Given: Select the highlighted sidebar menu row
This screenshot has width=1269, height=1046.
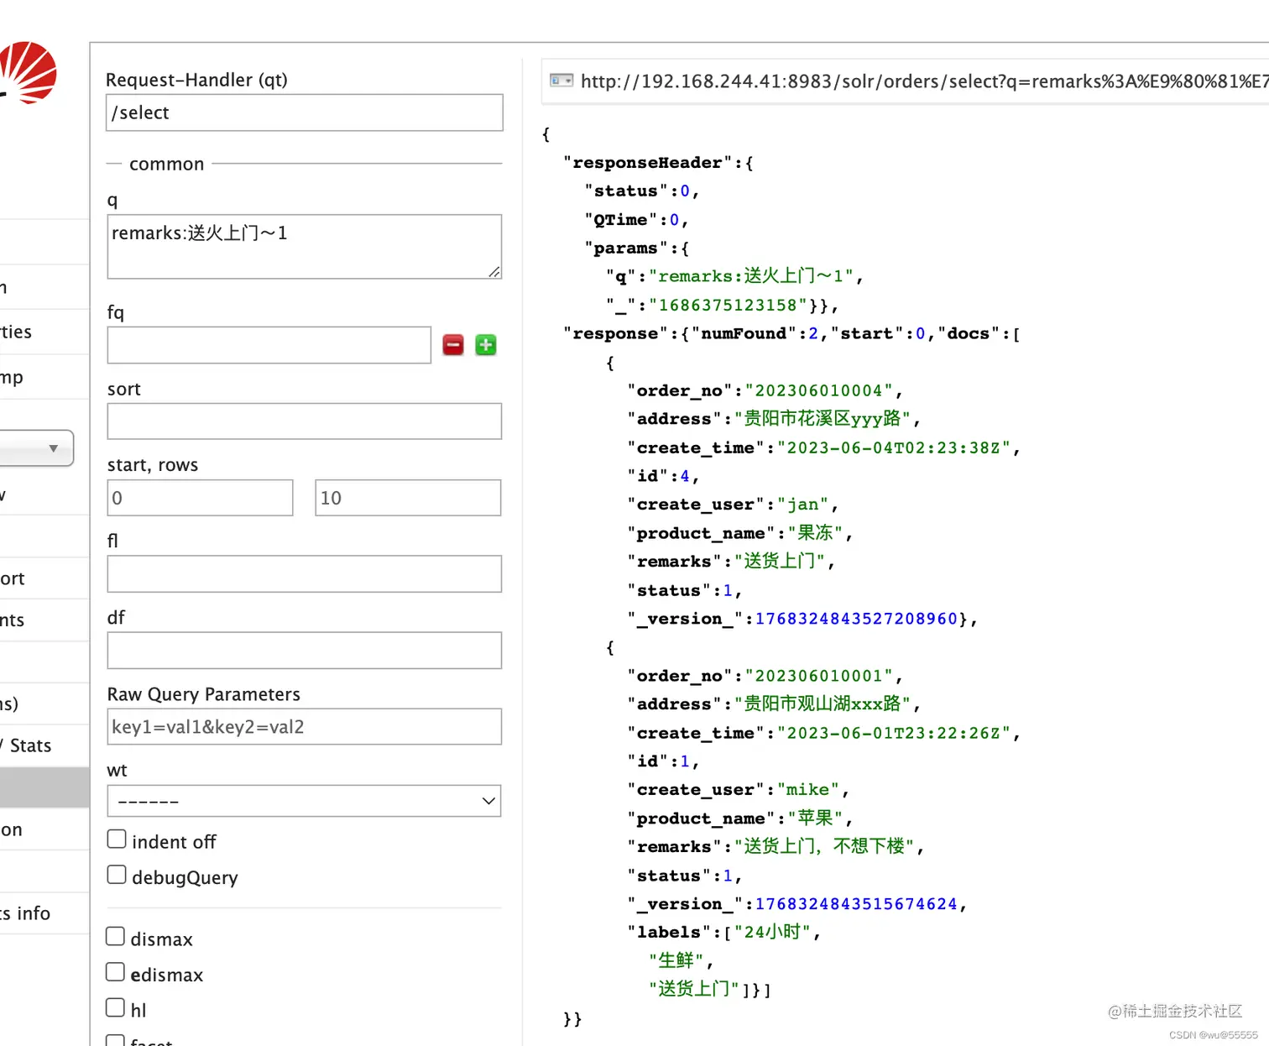Looking at the screenshot, I should (x=44, y=787).
